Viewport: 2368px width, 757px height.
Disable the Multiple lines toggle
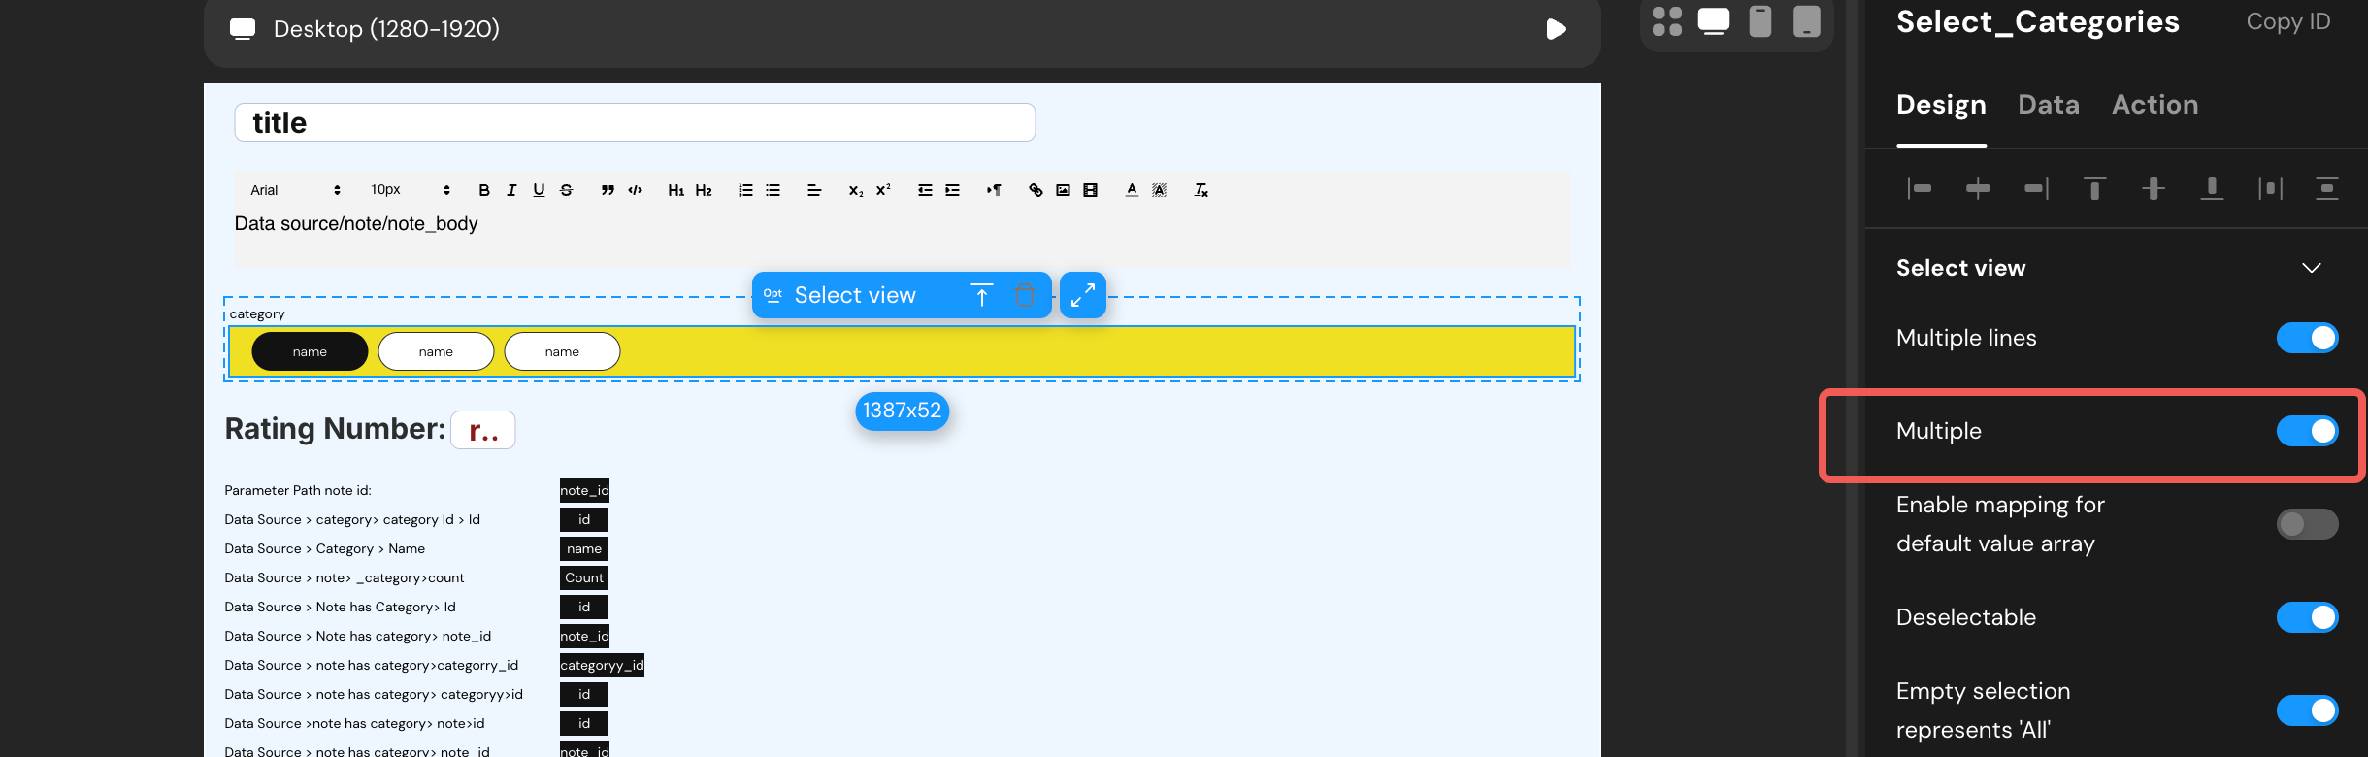click(x=2307, y=338)
